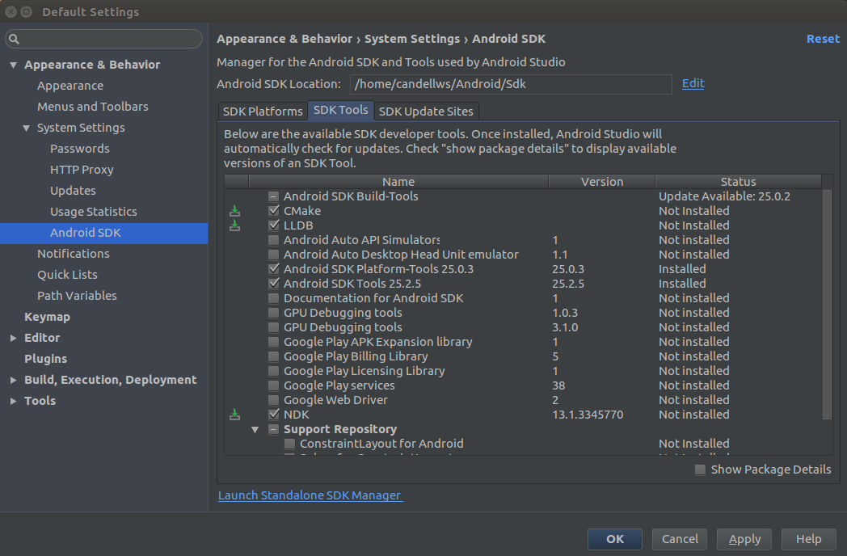Check Android Auto Desktop Head Unit emulator
847x556 pixels.
(x=274, y=255)
